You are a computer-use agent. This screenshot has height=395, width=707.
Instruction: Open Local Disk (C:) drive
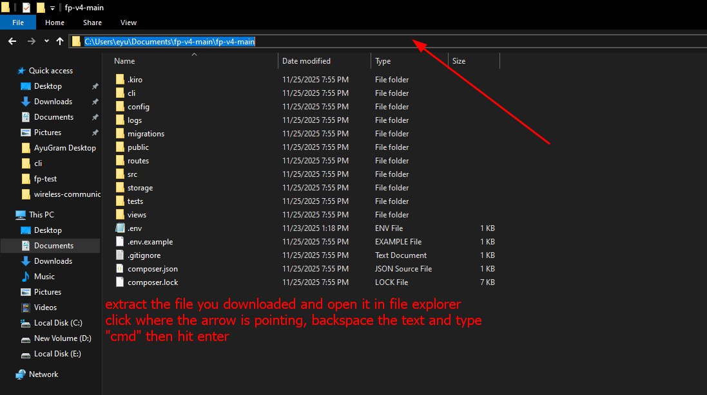(x=58, y=322)
